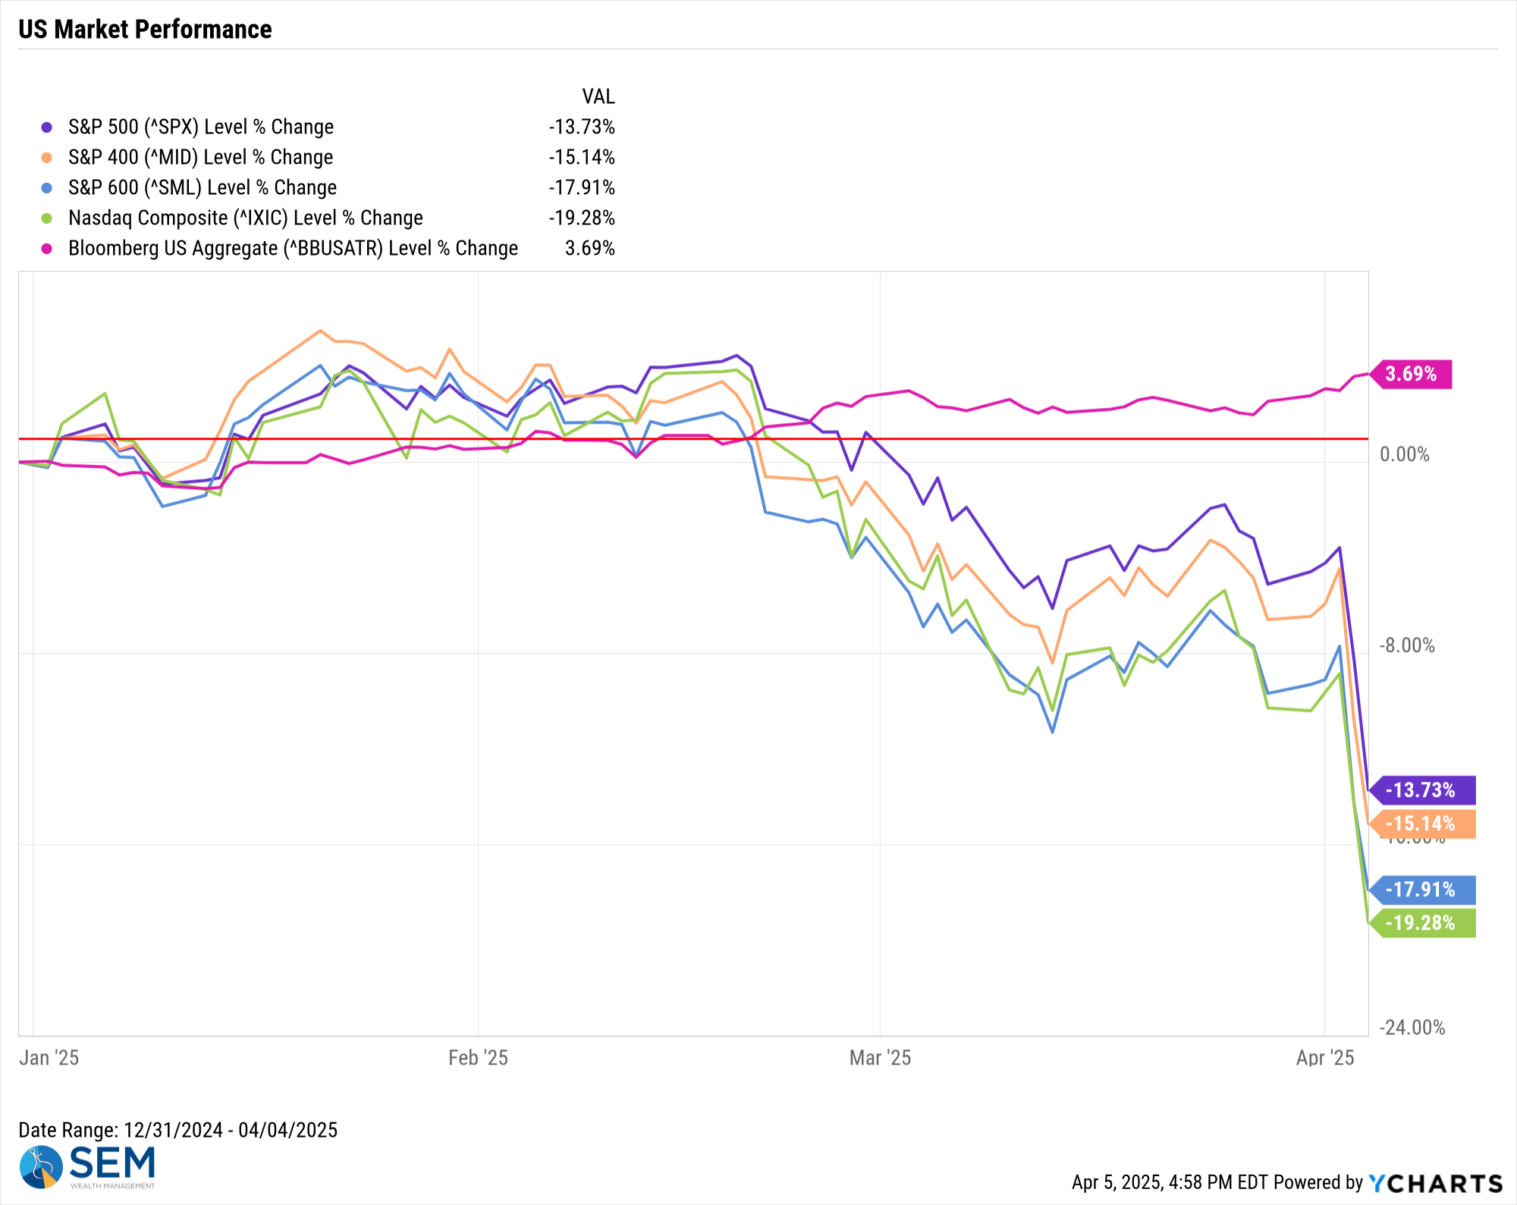Select the S&P 500 (^SPX) legend label
This screenshot has height=1205, width=1517.
click(x=201, y=127)
